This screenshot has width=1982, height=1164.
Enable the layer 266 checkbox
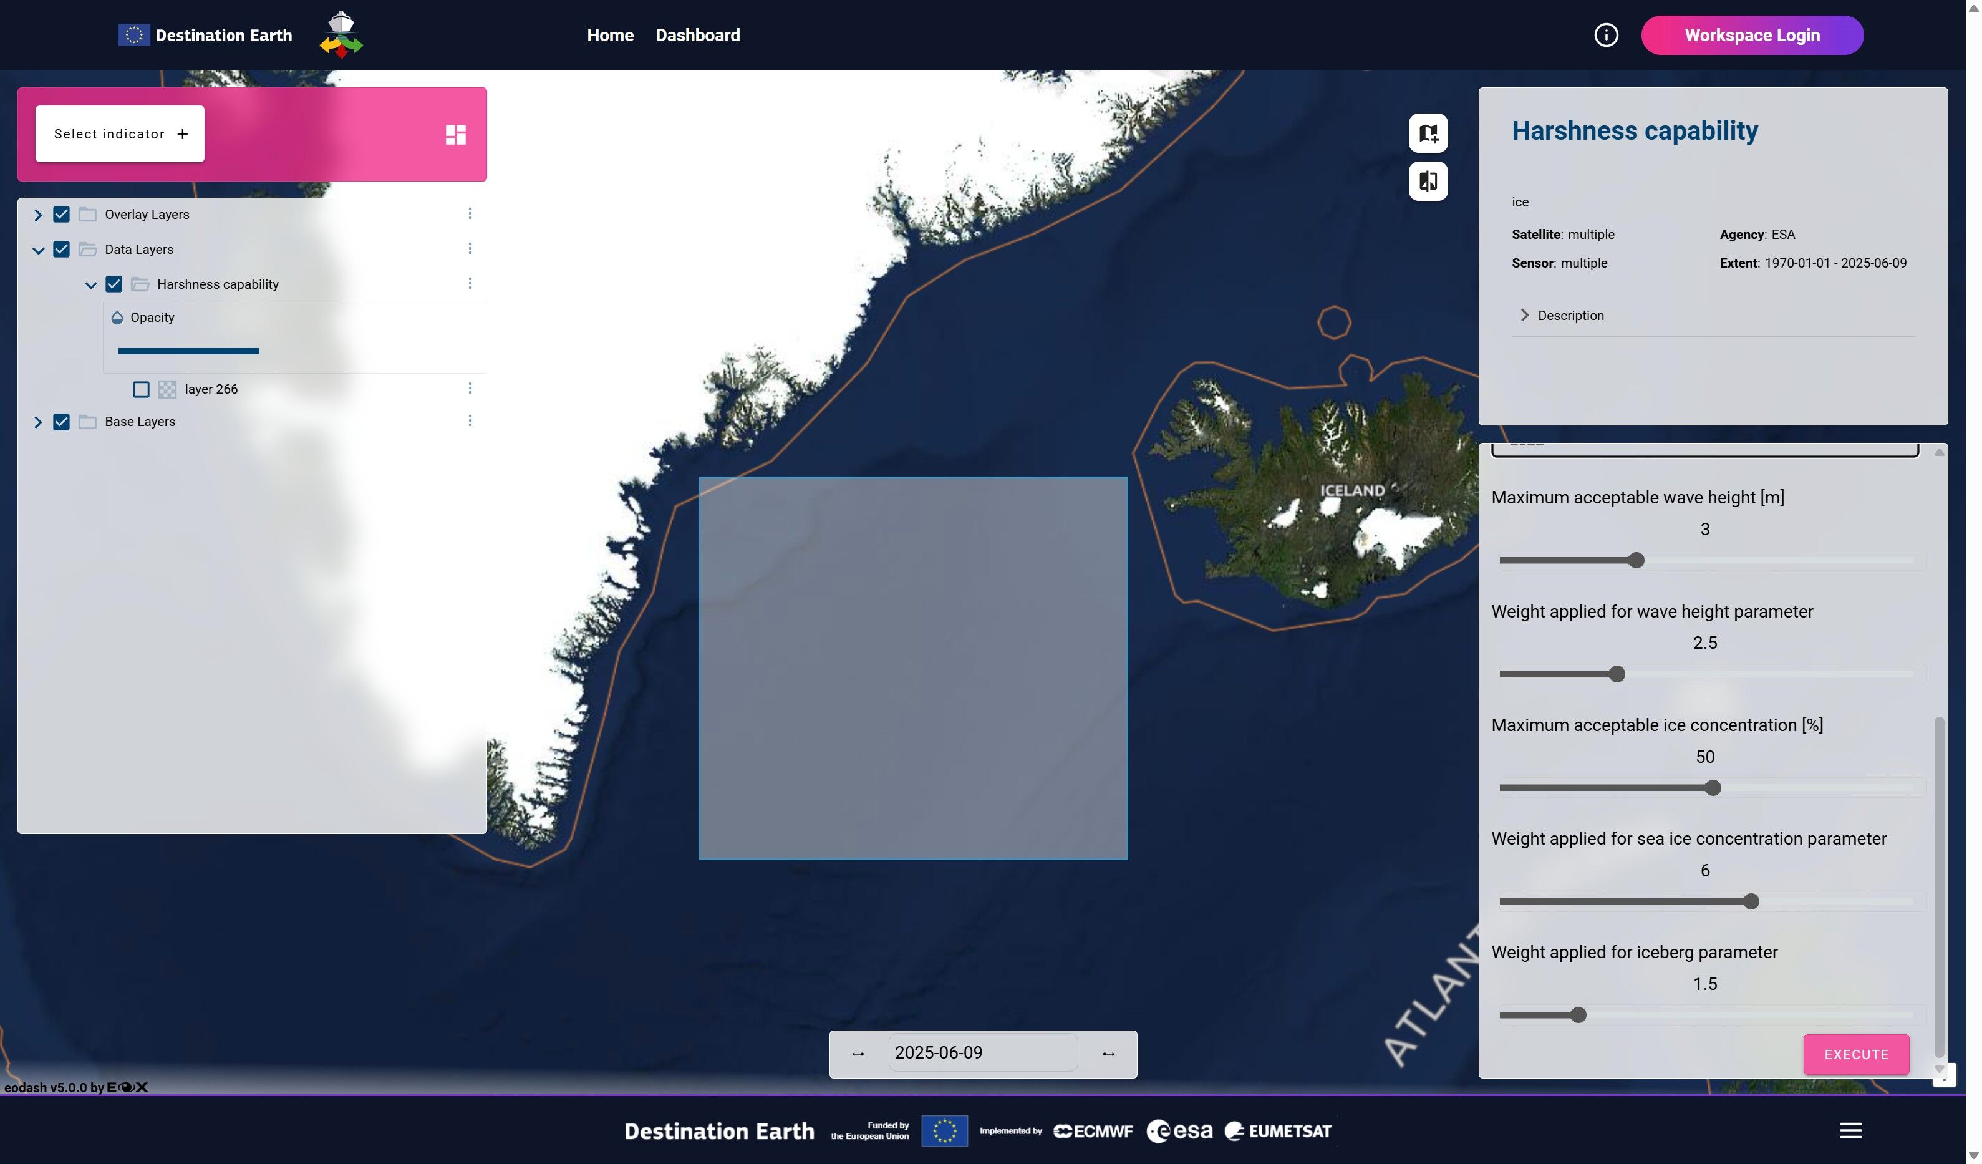click(141, 389)
